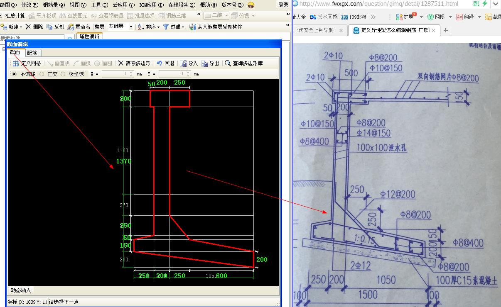501x307 pixels.
Task: Click the browser QR code icon
Action: [x=477, y=4]
